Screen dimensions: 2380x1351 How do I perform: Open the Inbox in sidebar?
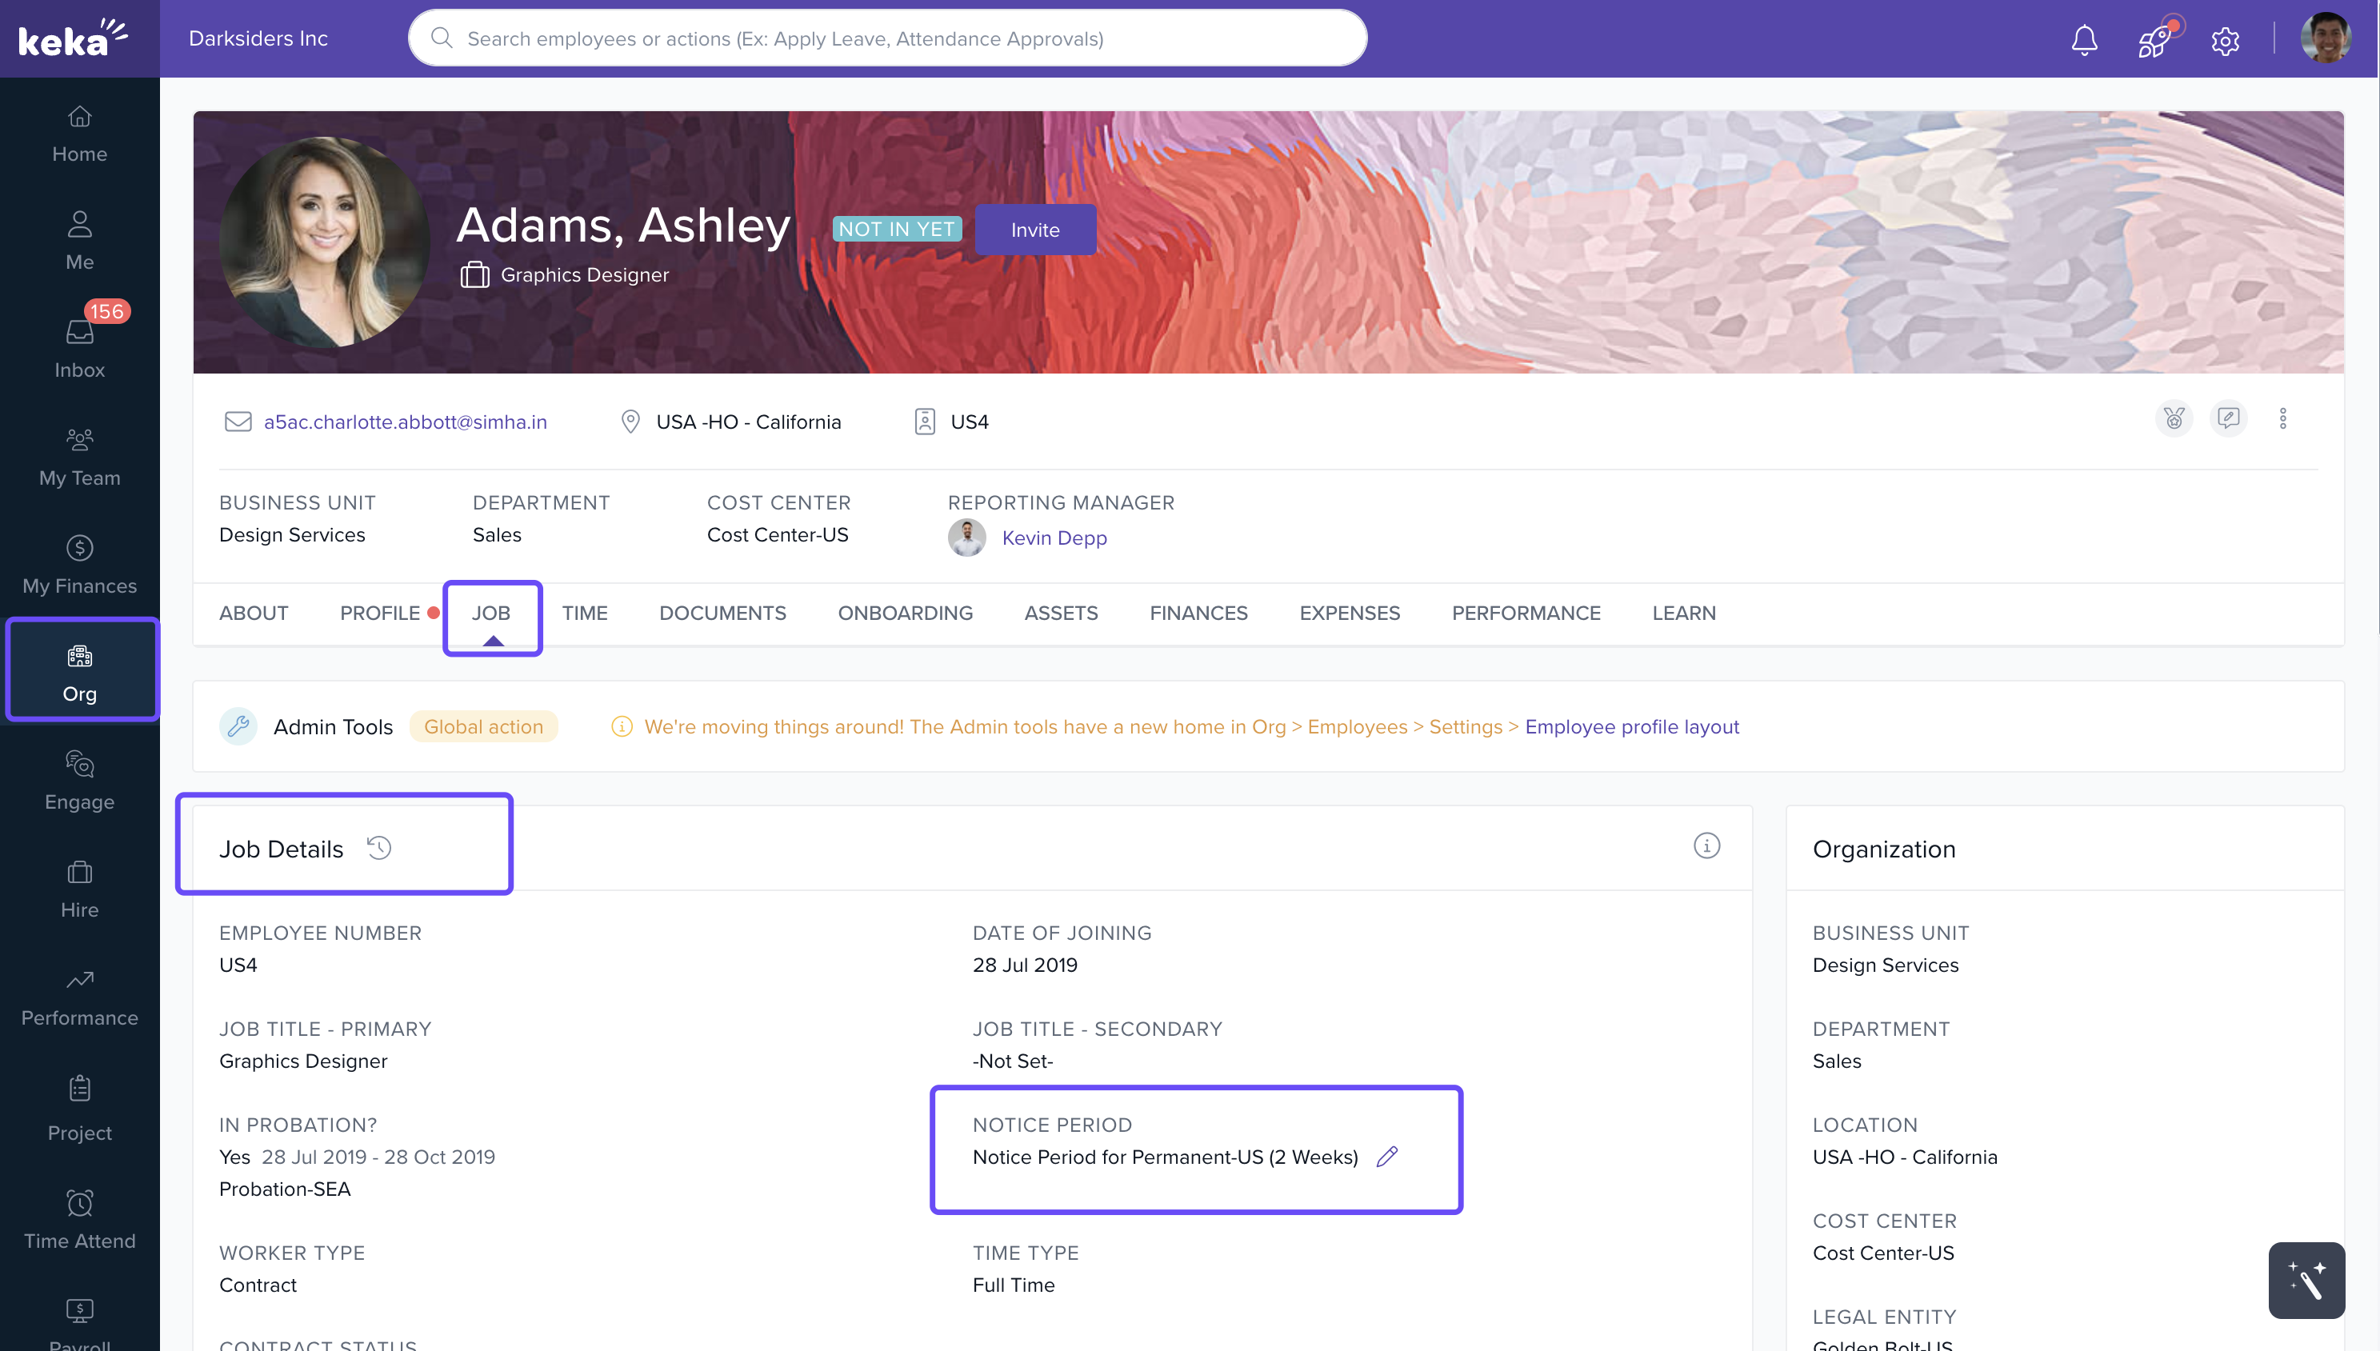80,346
